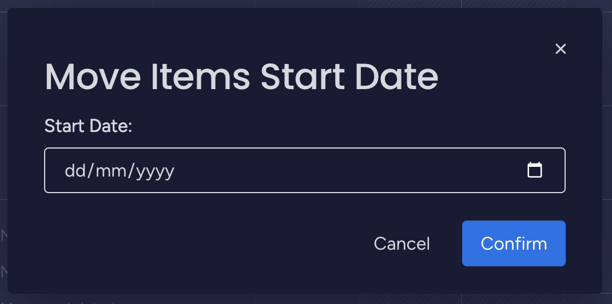Open the calendar date picker

(x=535, y=170)
